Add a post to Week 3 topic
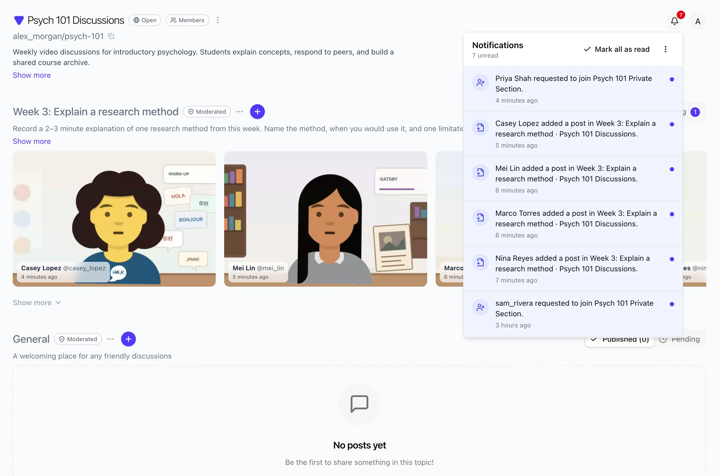The width and height of the screenshot is (719, 476). click(257, 112)
